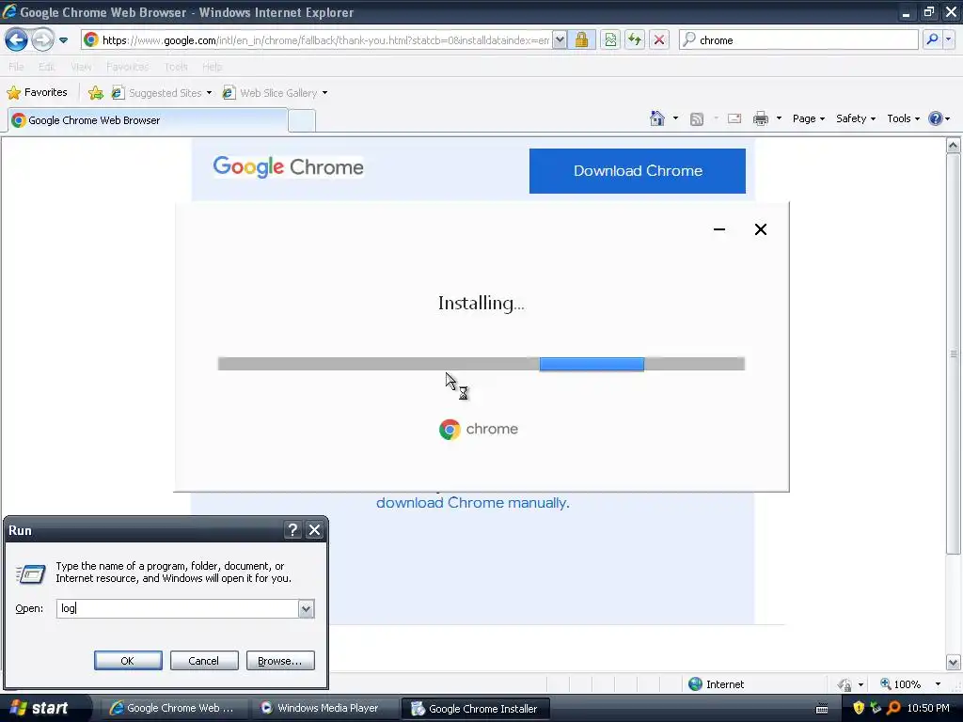
Task: Expand the Print dropdown arrow
Action: (x=779, y=118)
